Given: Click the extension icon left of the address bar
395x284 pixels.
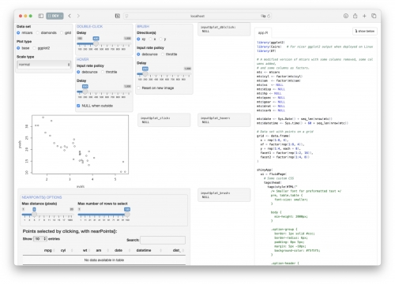Looking at the screenshot, I should pyautogui.click(x=118, y=16).
